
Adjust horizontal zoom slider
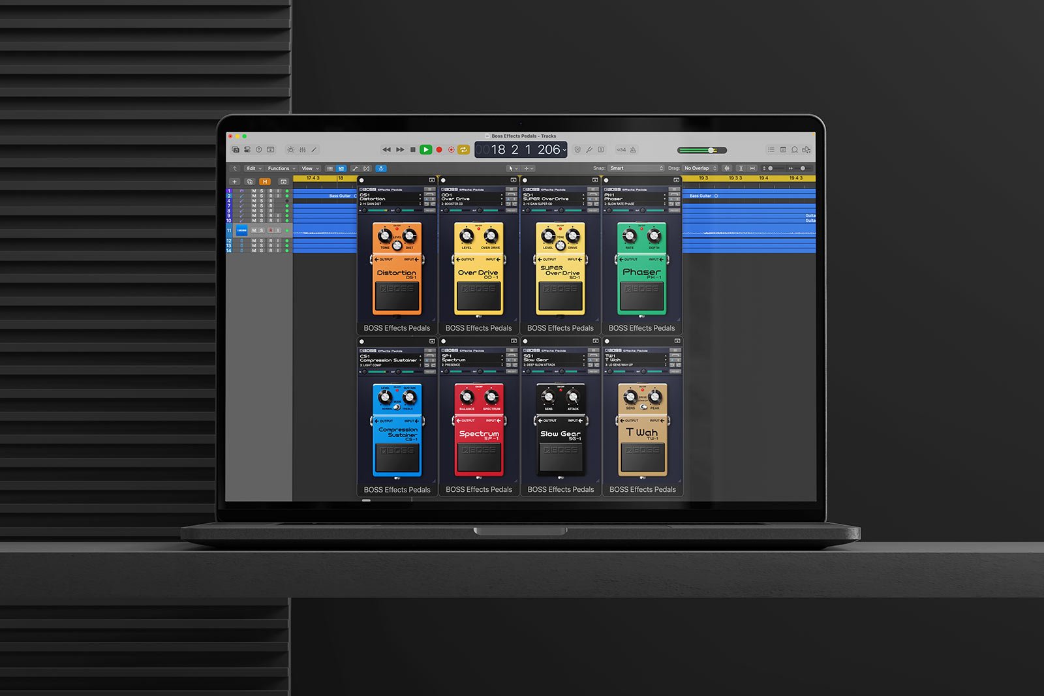click(799, 168)
